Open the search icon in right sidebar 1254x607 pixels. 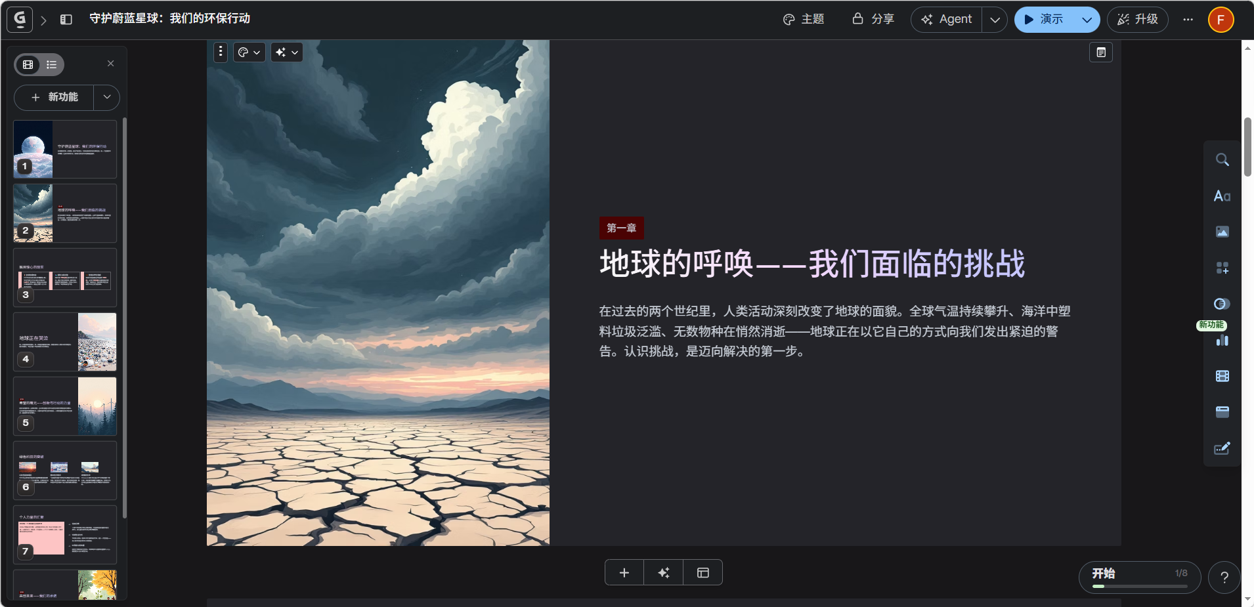coord(1222,159)
